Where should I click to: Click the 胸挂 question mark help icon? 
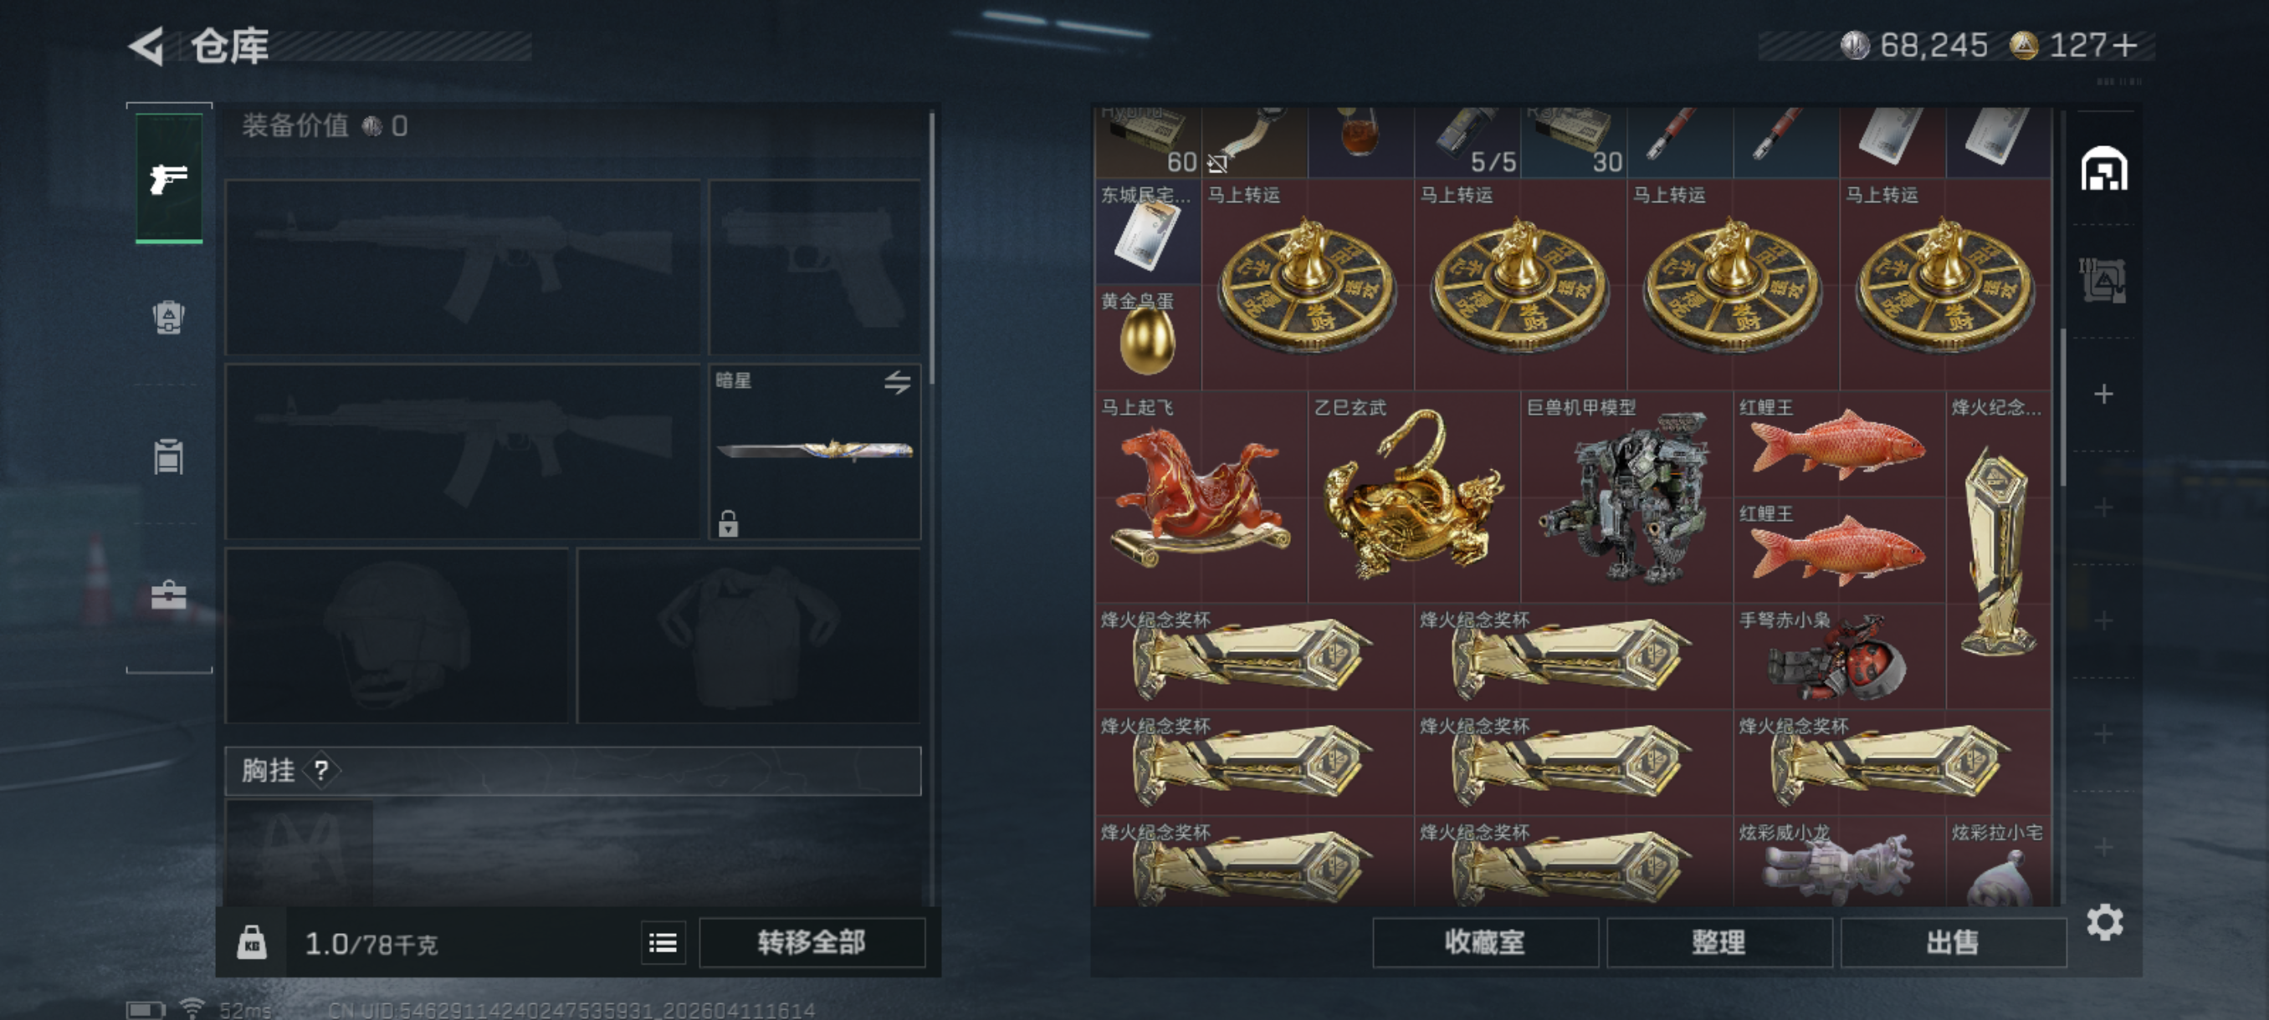(x=321, y=771)
